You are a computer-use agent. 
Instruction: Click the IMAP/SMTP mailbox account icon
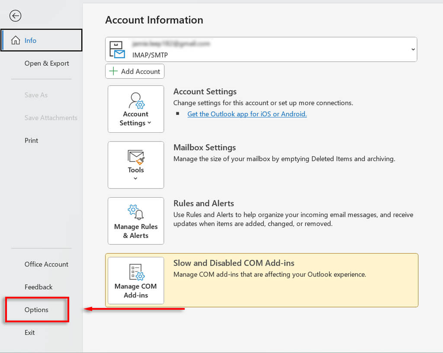117,50
